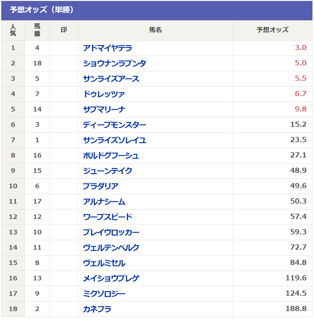
Task: Open the ブレイヴロッカー link
Action: tap(111, 232)
